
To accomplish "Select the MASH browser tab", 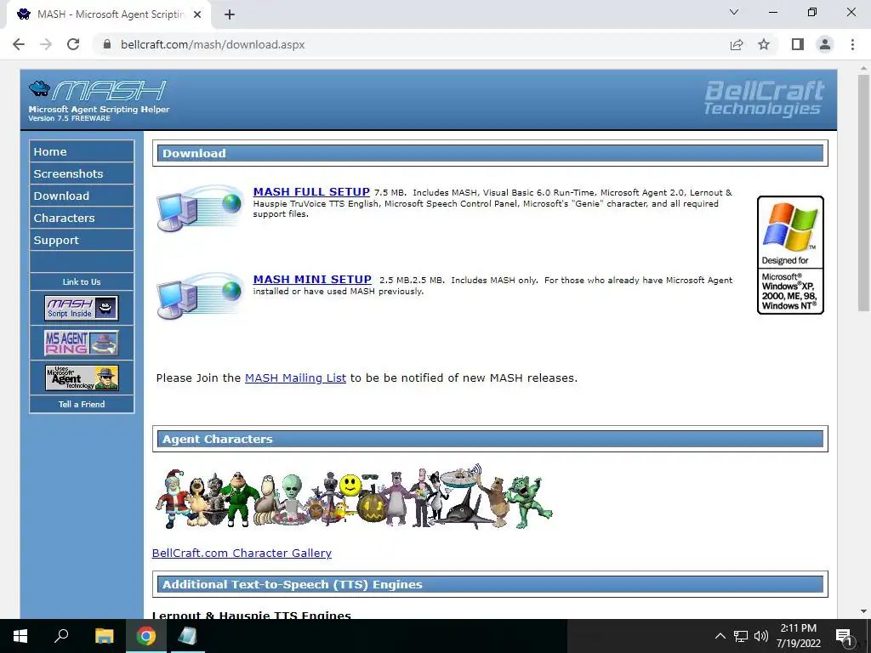I will coord(109,14).
